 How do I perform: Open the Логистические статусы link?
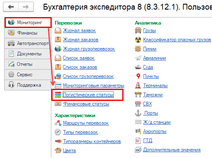click(x=88, y=95)
